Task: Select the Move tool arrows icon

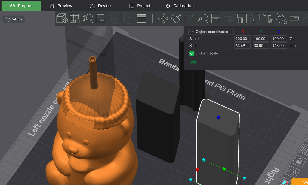Action: (x=163, y=18)
